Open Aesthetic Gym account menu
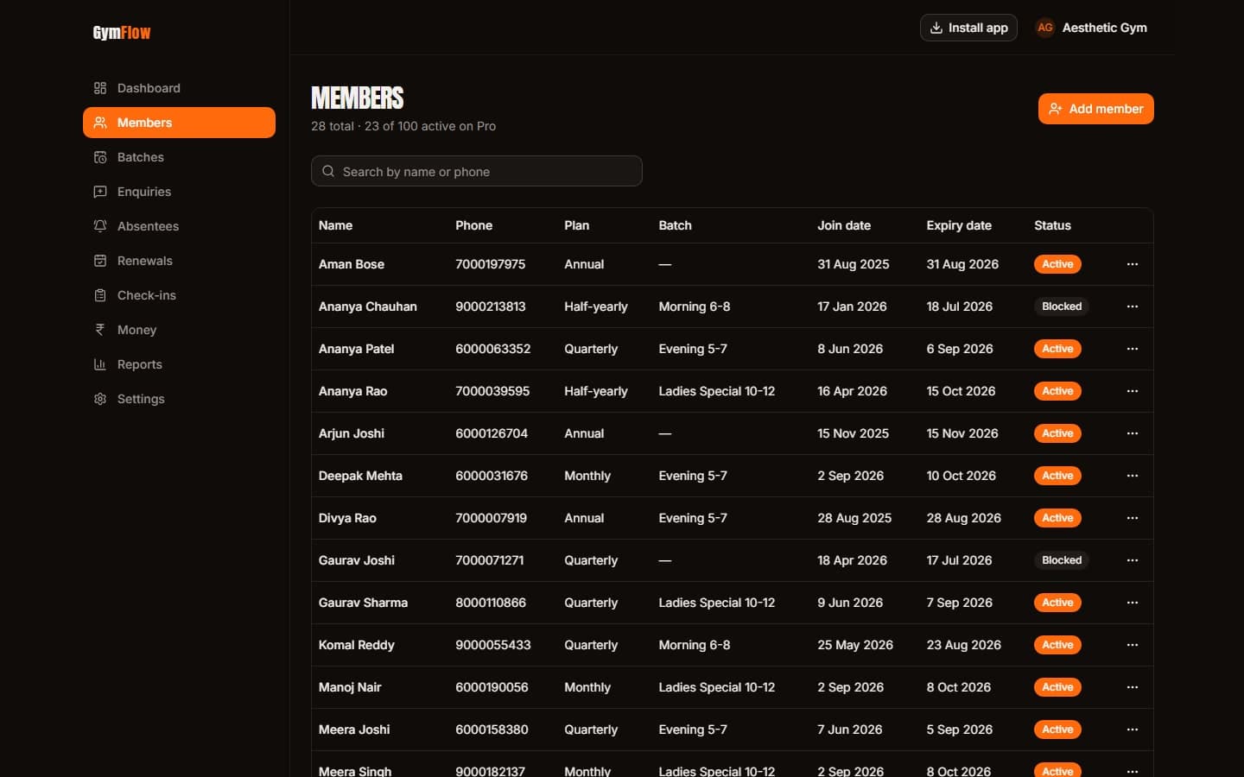This screenshot has height=777, width=1244. [x=1092, y=28]
